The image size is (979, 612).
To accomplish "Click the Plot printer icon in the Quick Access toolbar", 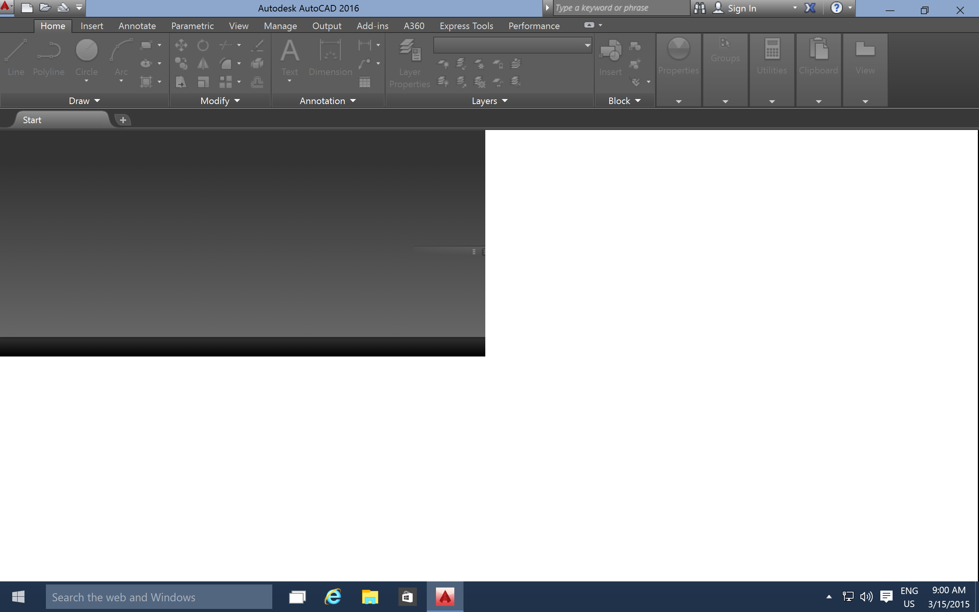I will coord(63,8).
